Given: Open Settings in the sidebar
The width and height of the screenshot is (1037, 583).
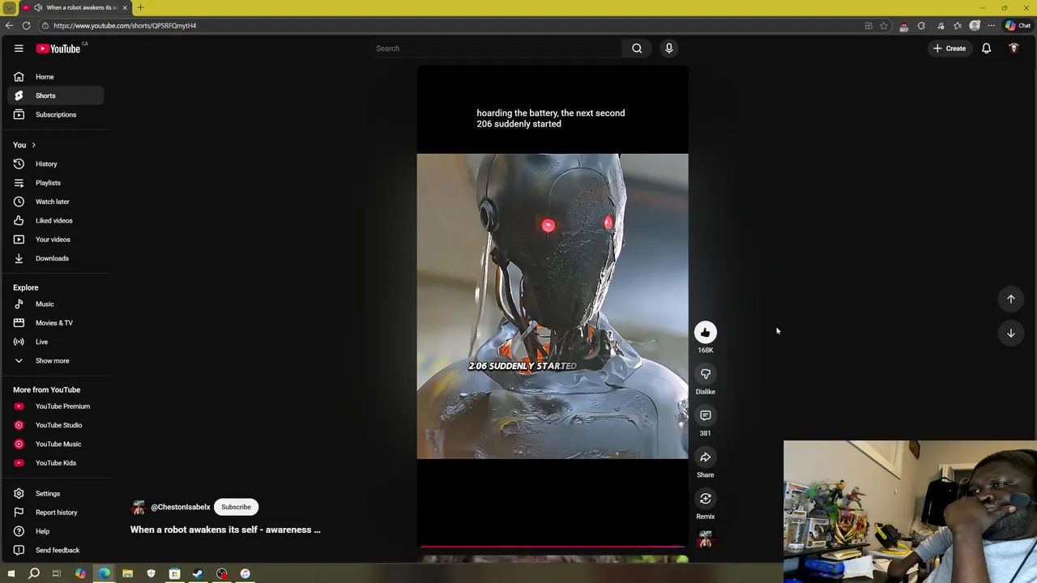Looking at the screenshot, I should pos(56,494).
